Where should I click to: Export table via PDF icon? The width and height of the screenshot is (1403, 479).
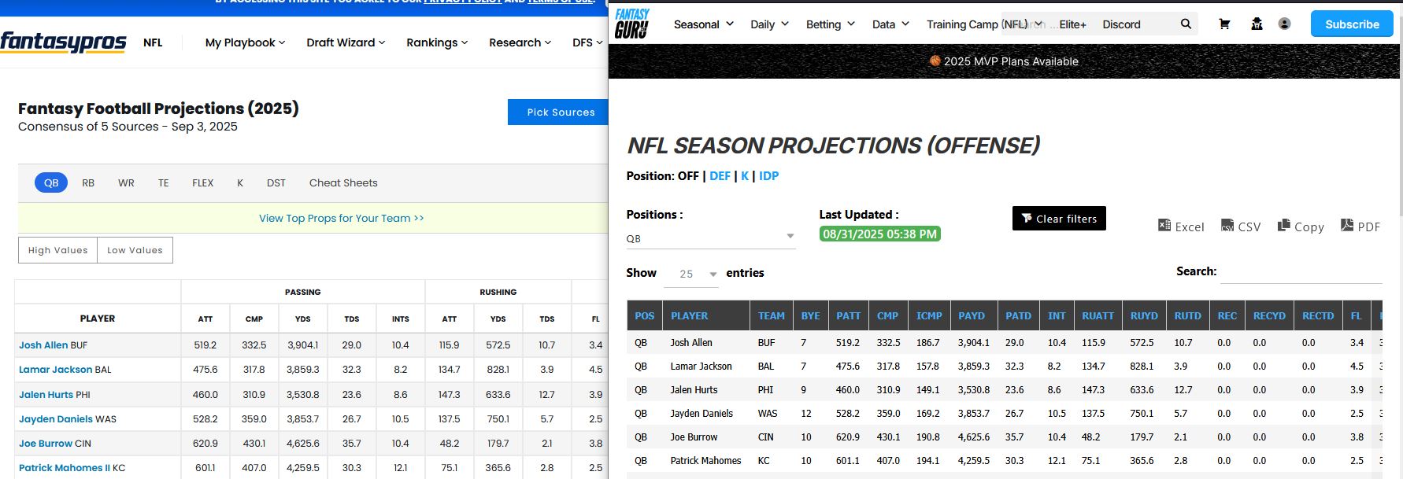1360,227
